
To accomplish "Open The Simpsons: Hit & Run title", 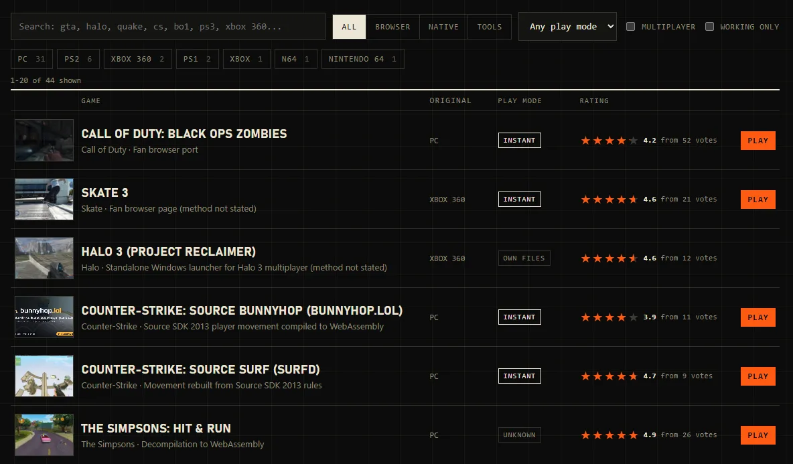I will point(156,429).
